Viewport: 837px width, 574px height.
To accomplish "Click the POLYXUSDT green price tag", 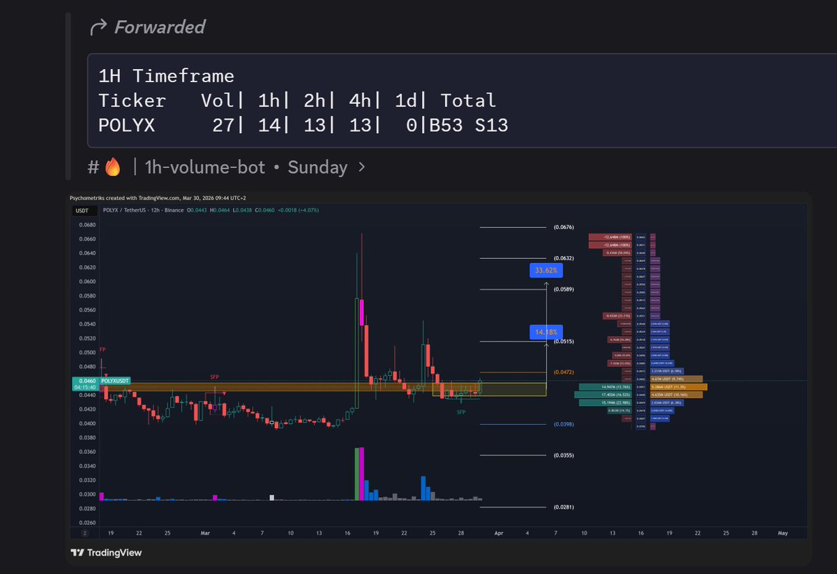I will [x=116, y=381].
